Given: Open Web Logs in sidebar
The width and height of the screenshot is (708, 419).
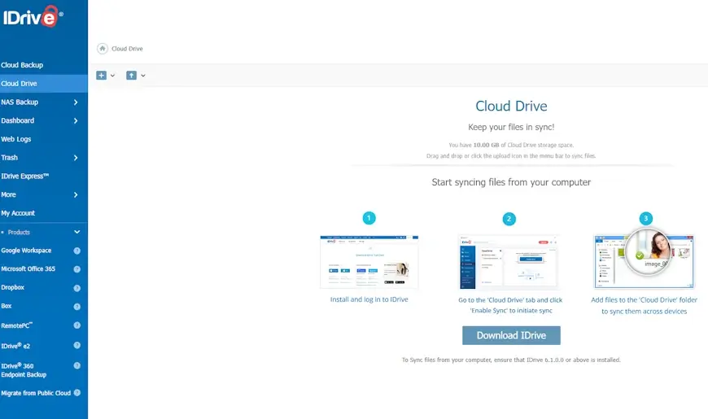Looking at the screenshot, I should [15, 139].
